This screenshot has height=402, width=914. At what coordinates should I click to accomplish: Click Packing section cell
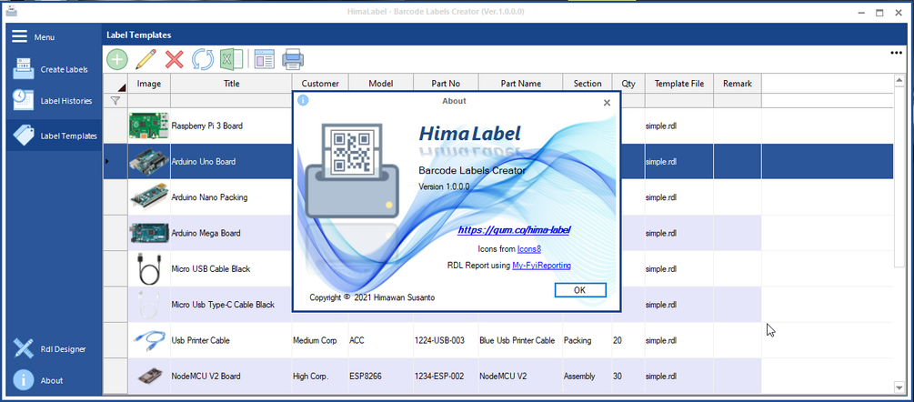coord(588,340)
